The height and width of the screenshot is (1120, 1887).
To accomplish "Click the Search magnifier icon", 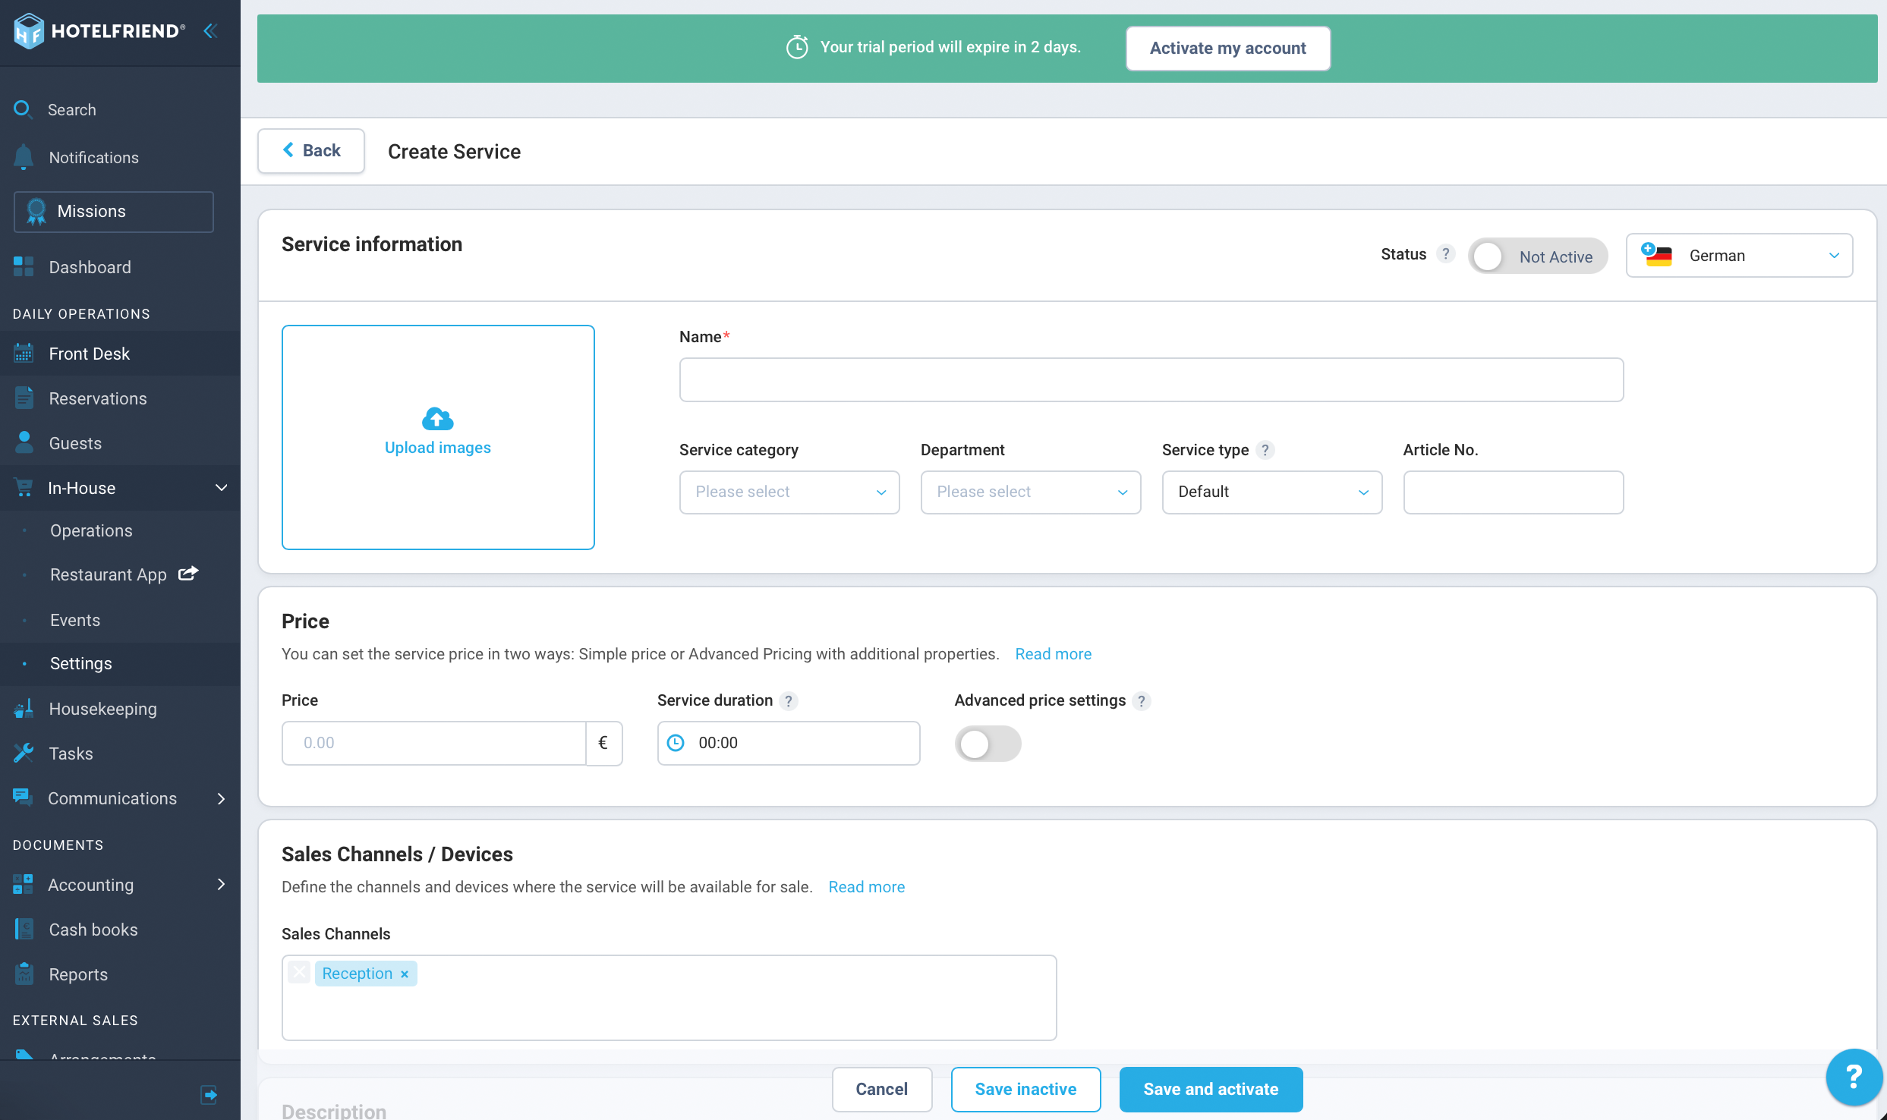I will click(23, 109).
